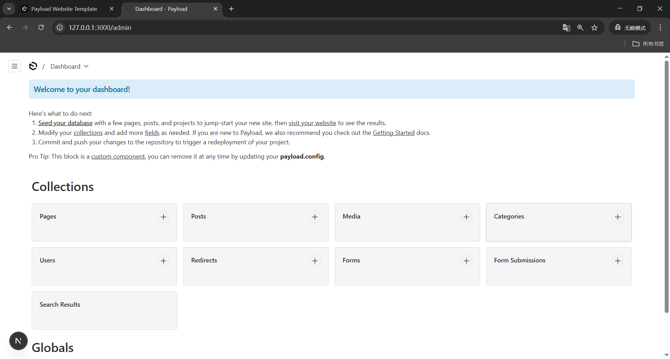Create new Redirects entry with plus
This screenshot has height=359, width=670.
click(x=315, y=261)
